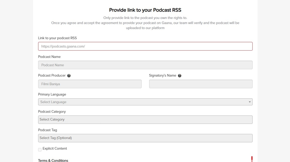Click the Primary Language label
This screenshot has height=162, width=290.
(x=52, y=94)
